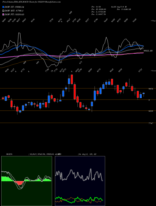Click the 'Pre C: 8897.70' value
The image size is (156, 206).
tap(99, 14)
